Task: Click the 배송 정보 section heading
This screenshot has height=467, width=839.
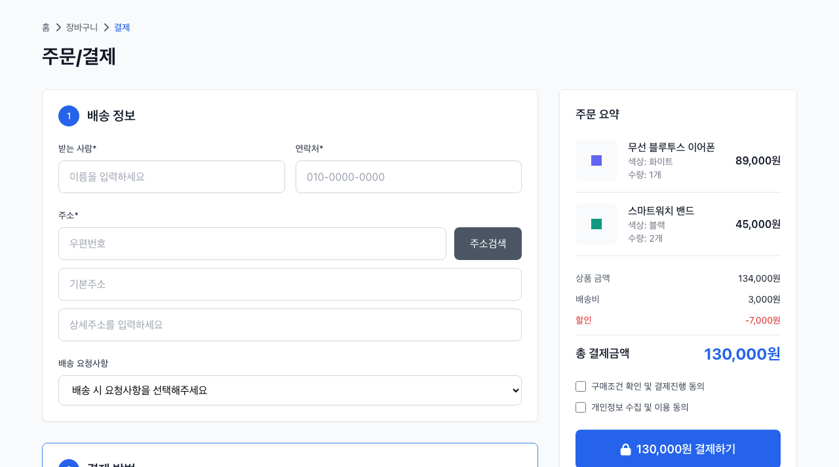Action: pyautogui.click(x=111, y=116)
